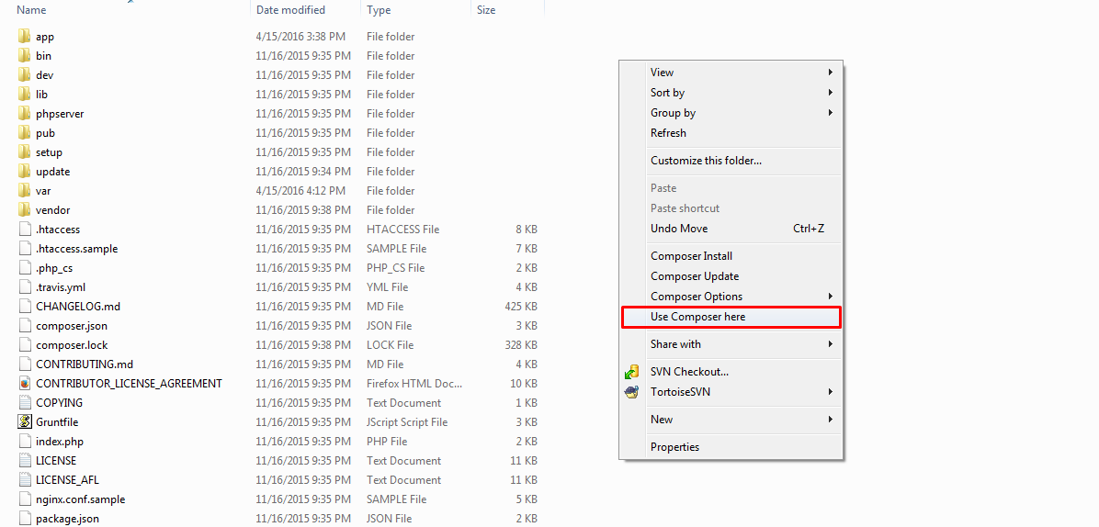Select the .htaccess.sample file name
This screenshot has width=1099, height=527.
tap(77, 249)
